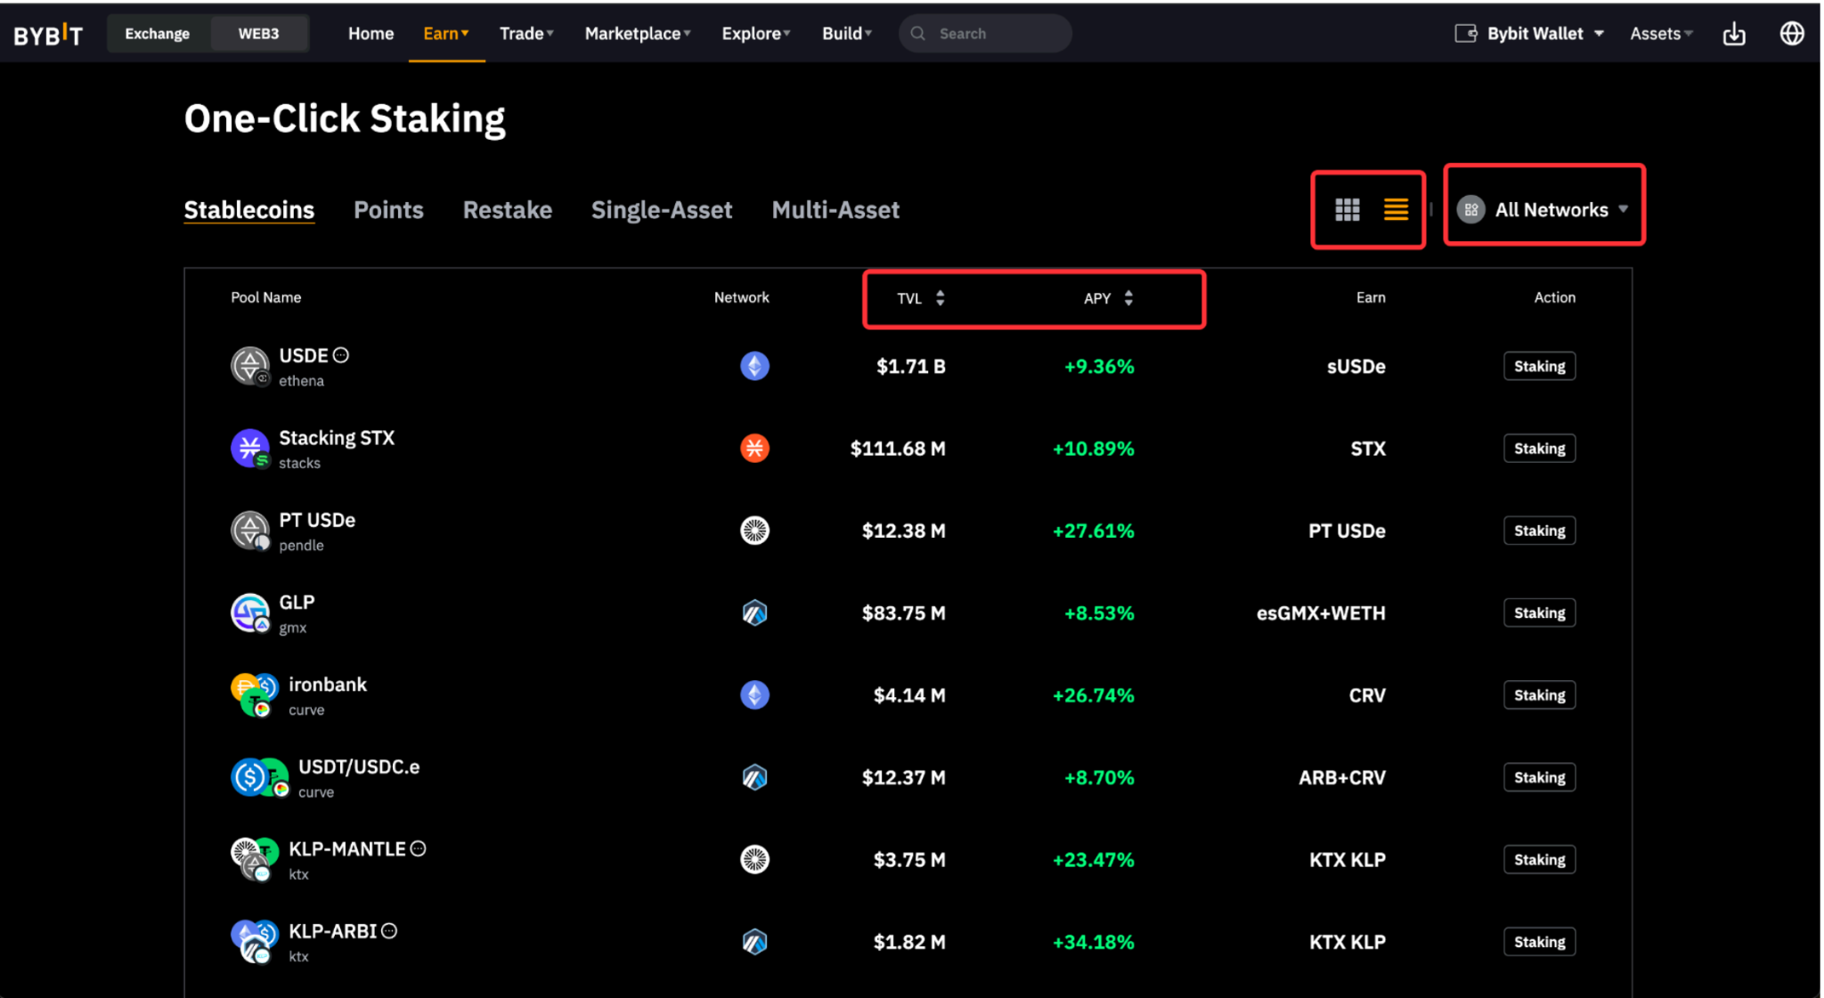Toggle to WEB3 mode

tap(258, 34)
